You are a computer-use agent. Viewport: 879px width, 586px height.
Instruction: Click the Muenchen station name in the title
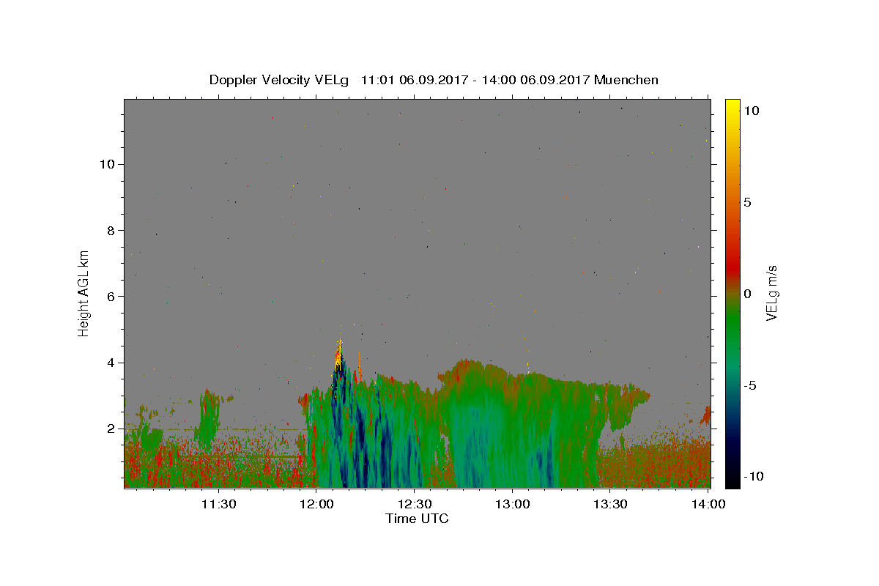pos(626,80)
